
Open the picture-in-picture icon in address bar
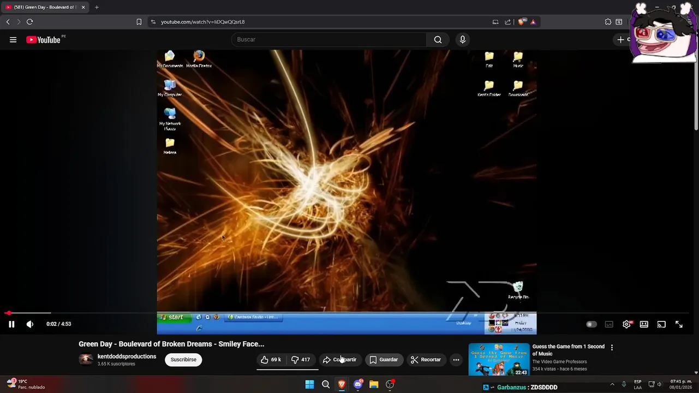coord(495,22)
